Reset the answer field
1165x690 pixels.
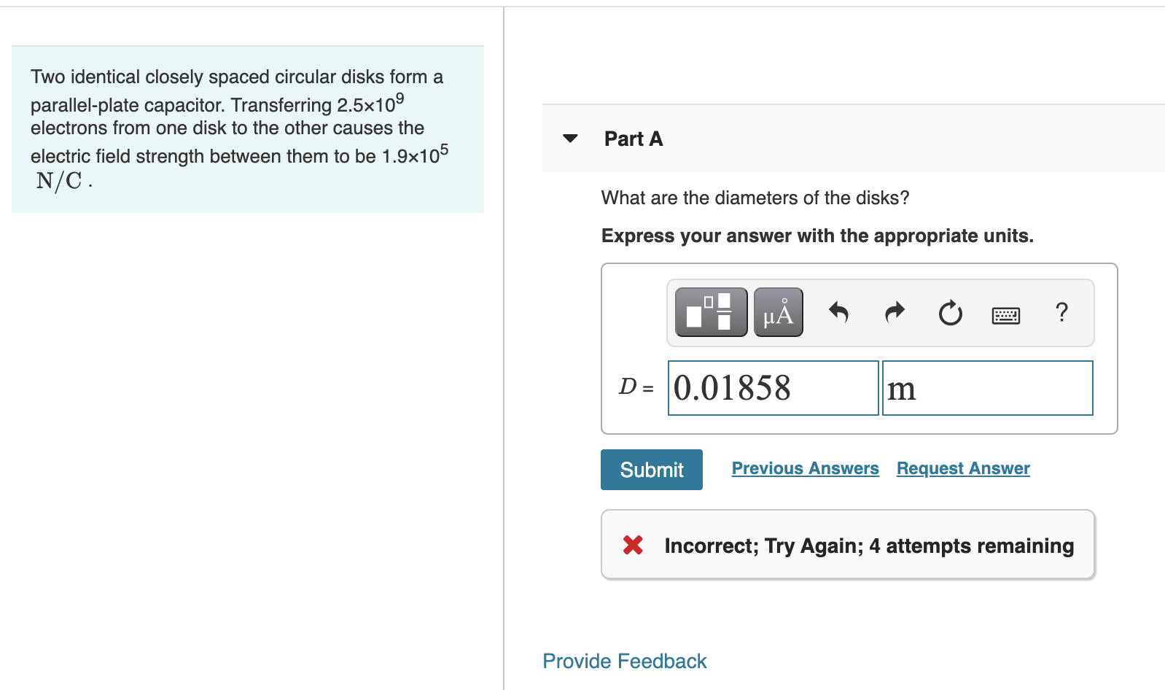[950, 314]
